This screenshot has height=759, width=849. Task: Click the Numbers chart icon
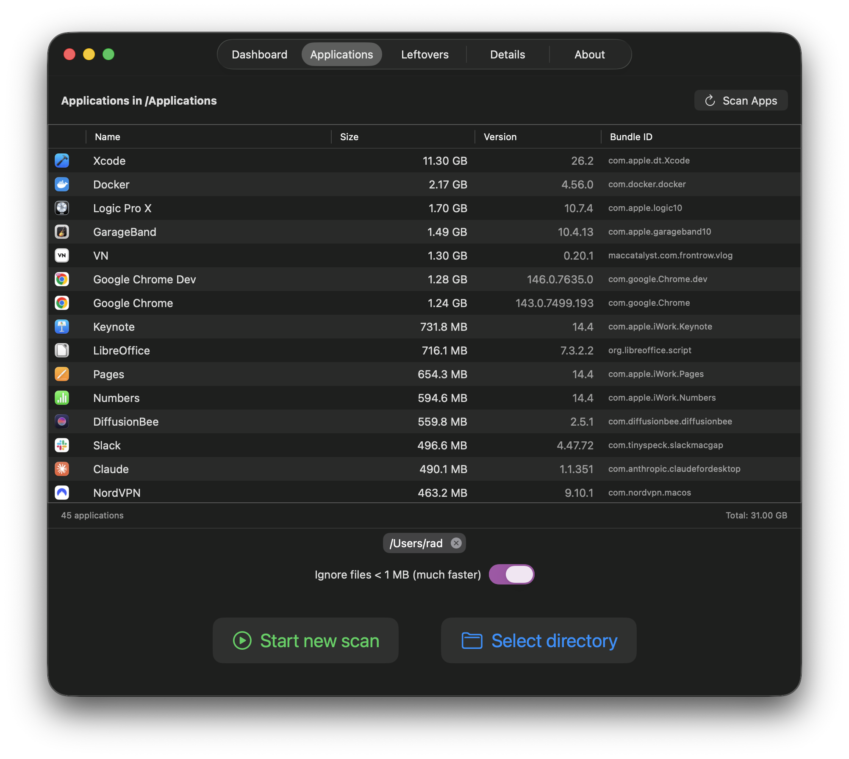pyautogui.click(x=62, y=398)
